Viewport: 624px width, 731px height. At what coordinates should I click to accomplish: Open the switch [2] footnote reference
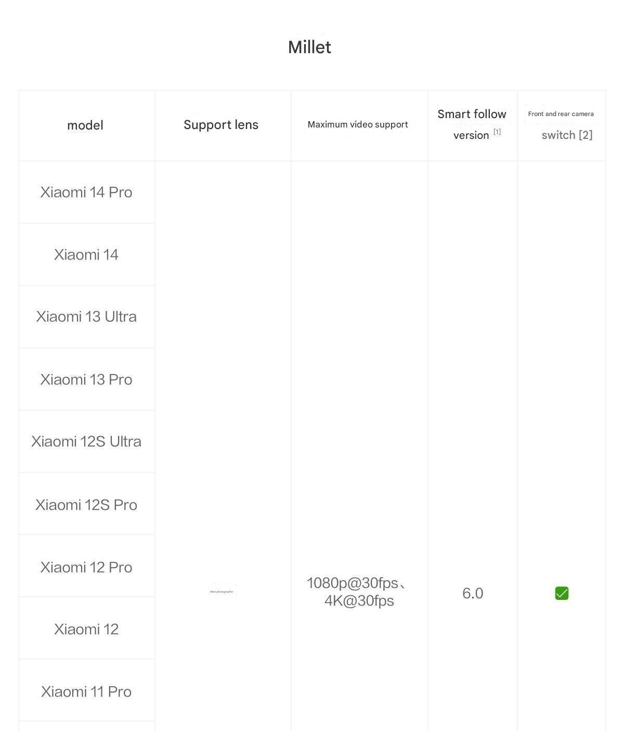pos(567,135)
